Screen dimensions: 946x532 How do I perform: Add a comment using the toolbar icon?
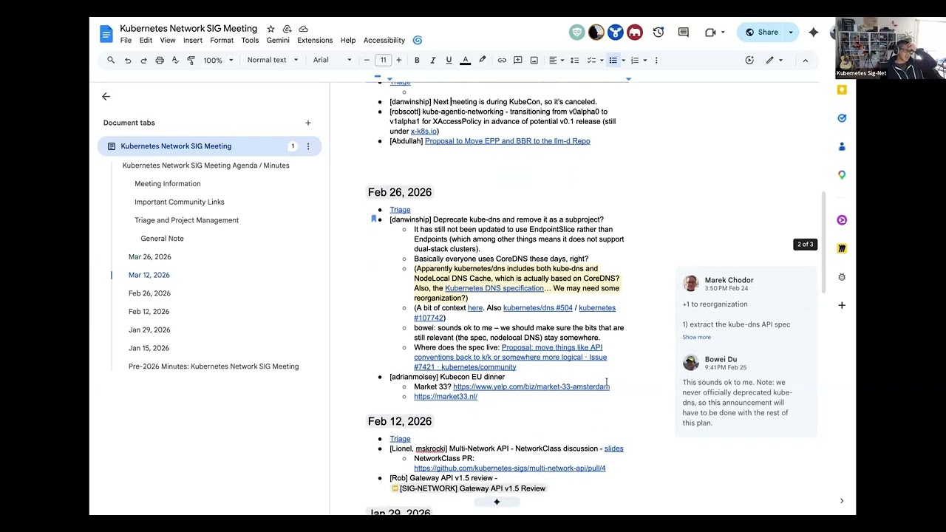[x=518, y=60]
